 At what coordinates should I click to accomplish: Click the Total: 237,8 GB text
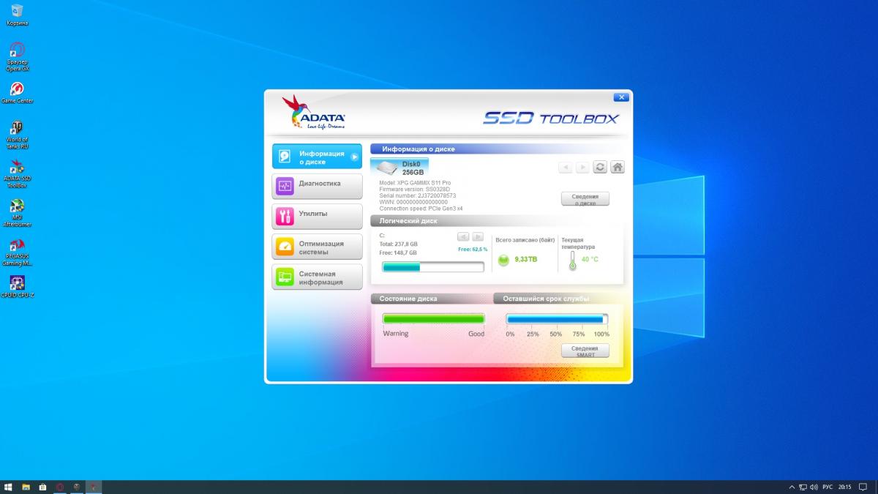pyautogui.click(x=399, y=244)
